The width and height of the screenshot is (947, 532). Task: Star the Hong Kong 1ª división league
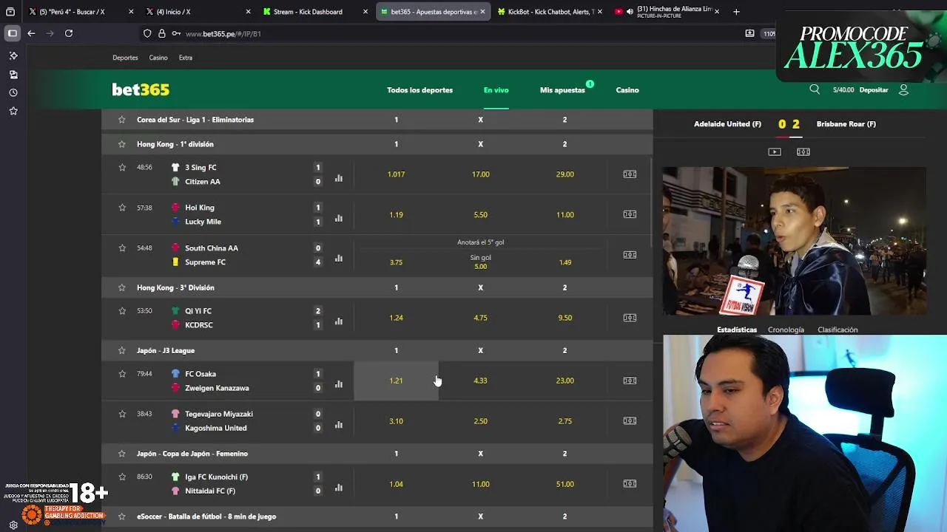point(122,144)
